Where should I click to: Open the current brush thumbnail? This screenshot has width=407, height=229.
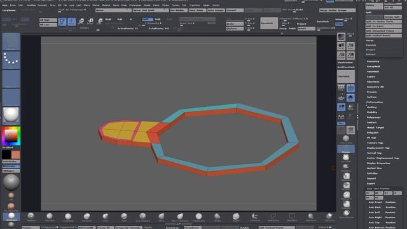[11, 42]
